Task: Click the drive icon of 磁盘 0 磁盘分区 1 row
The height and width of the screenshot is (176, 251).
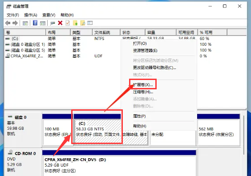Action: tap(8, 44)
